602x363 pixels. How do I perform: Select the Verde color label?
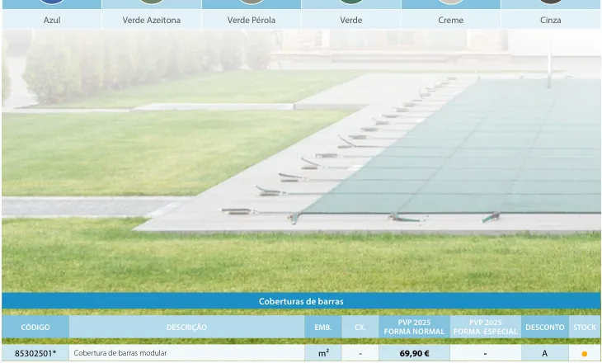click(351, 20)
